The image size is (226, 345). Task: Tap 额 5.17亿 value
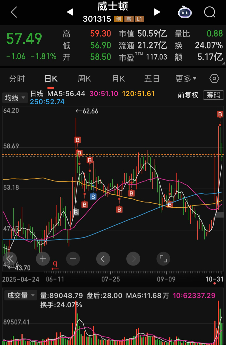point(210,57)
